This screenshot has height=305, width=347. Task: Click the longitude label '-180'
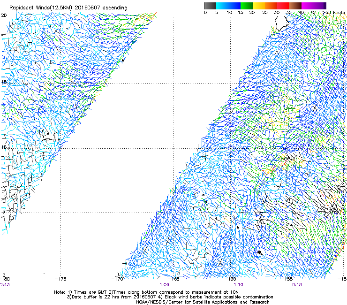coord(5,279)
